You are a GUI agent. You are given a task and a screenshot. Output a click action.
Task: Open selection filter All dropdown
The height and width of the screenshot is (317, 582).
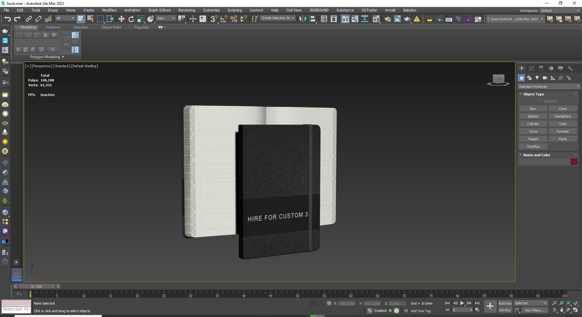coord(65,18)
